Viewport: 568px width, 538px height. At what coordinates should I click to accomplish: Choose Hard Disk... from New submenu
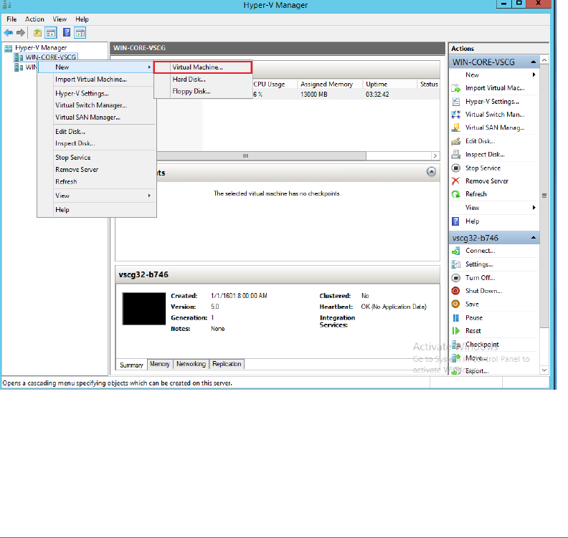click(x=203, y=80)
